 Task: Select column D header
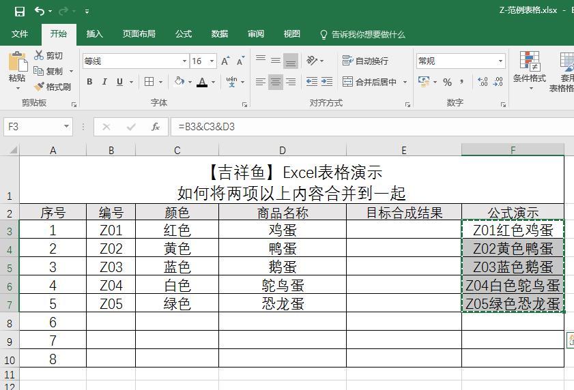pos(283,150)
